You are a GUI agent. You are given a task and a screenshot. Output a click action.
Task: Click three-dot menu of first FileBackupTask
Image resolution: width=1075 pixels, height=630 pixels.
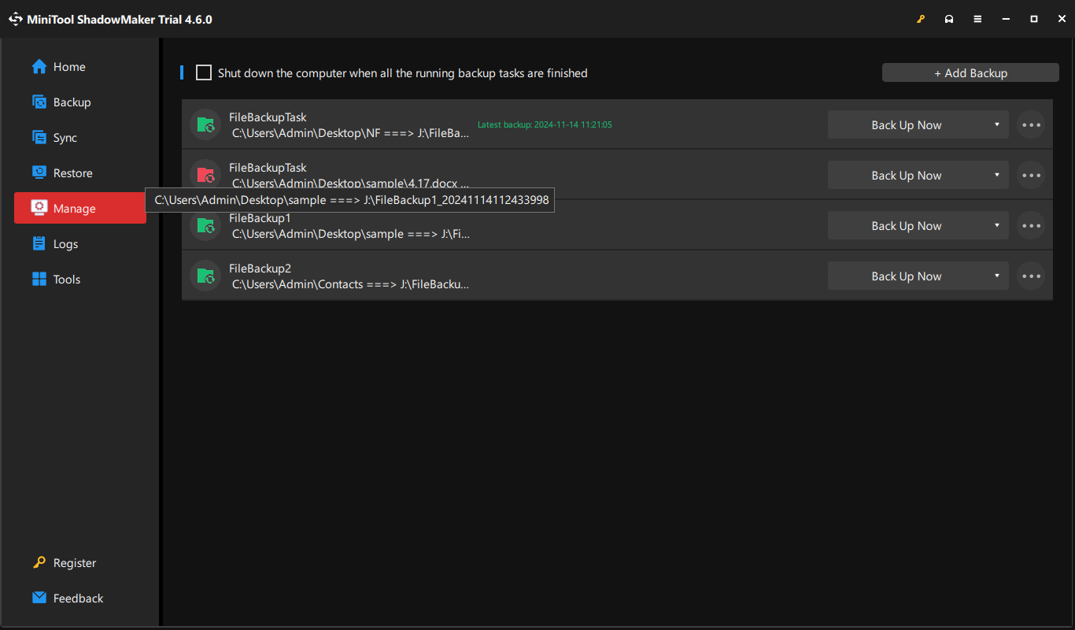pos(1030,125)
